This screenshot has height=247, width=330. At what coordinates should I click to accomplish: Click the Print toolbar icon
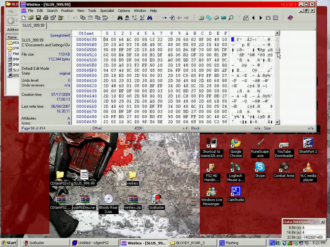click(x=46, y=18)
